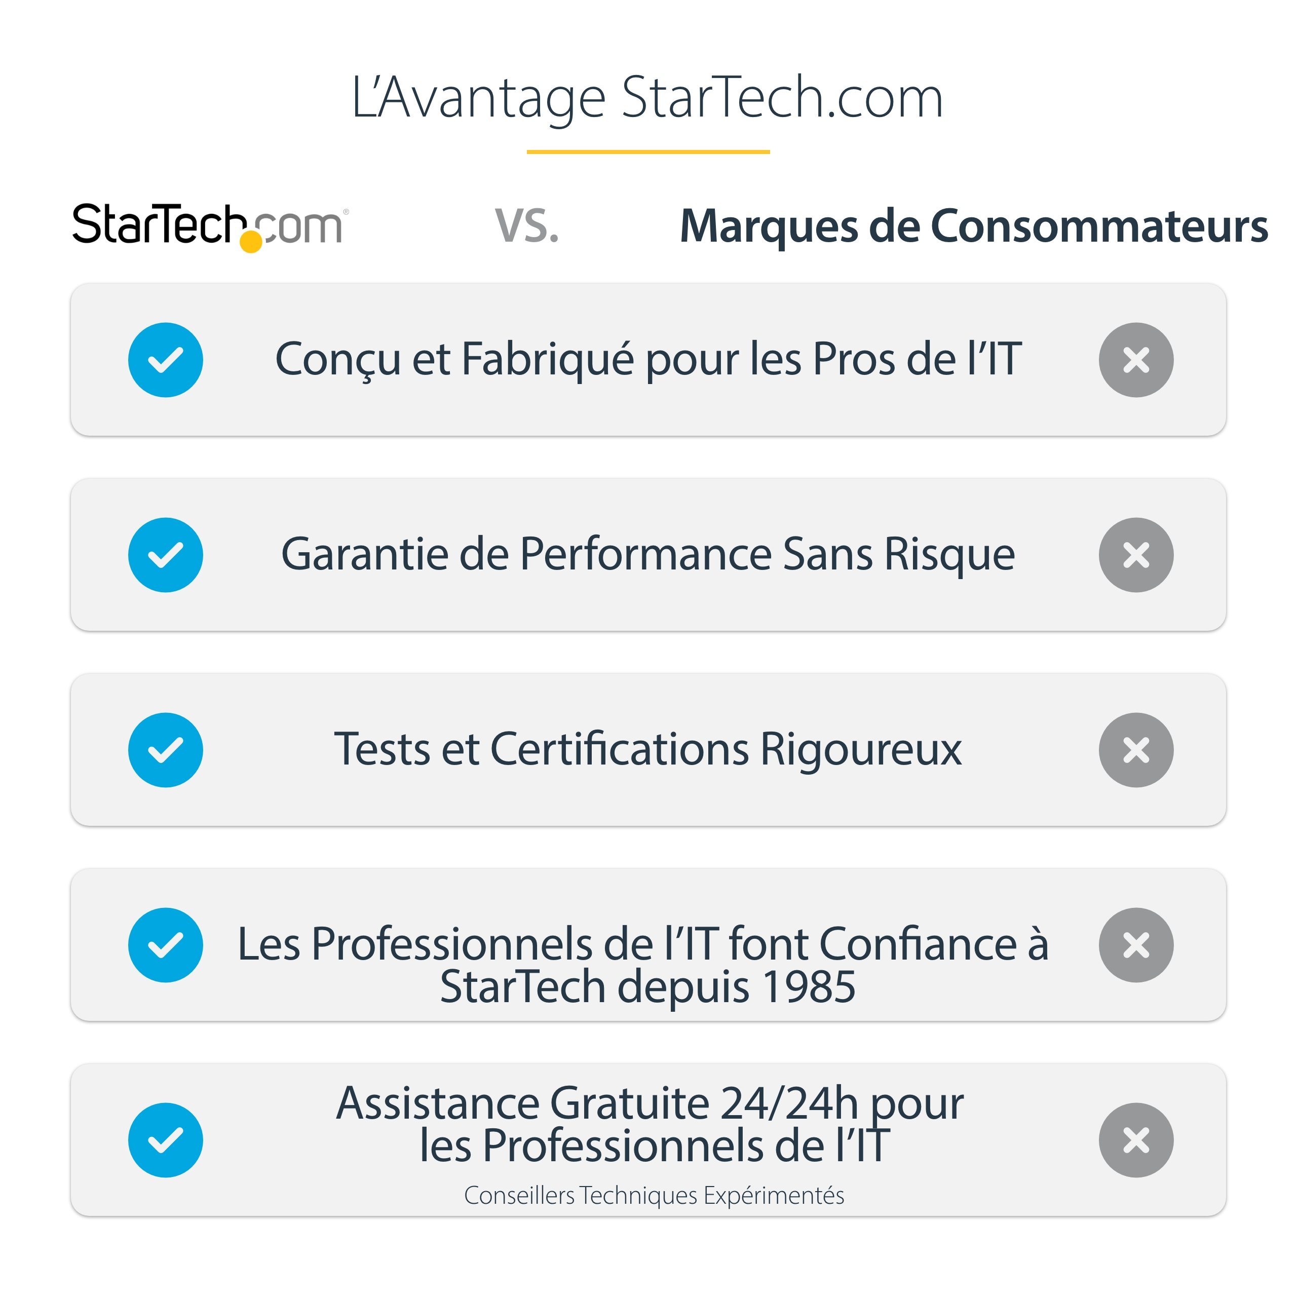Click the StarTech.com logo
This screenshot has width=1297, height=1297.
coord(209,225)
